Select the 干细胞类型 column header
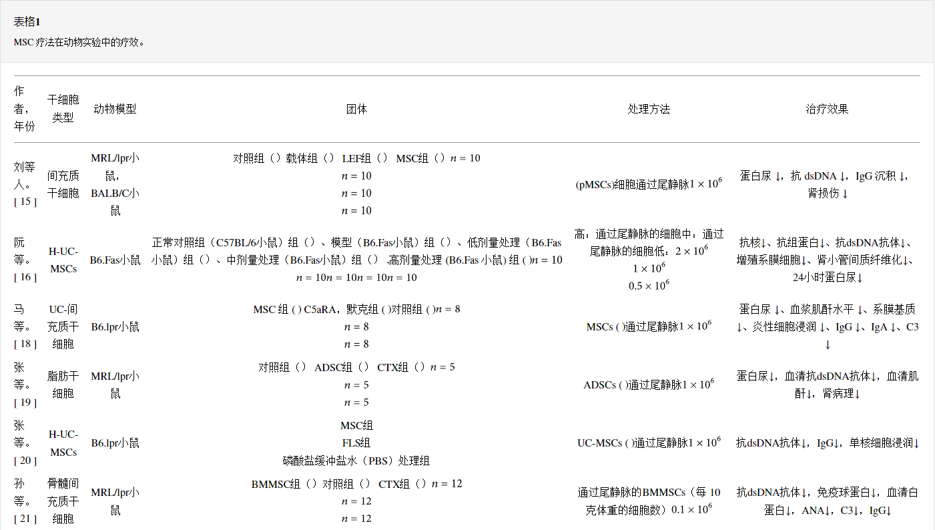 (63, 109)
